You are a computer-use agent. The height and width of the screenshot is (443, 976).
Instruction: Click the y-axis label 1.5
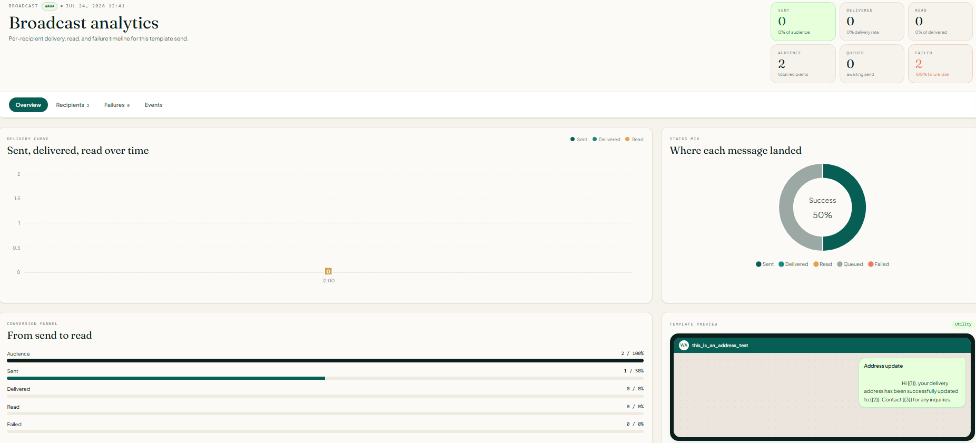coord(17,199)
